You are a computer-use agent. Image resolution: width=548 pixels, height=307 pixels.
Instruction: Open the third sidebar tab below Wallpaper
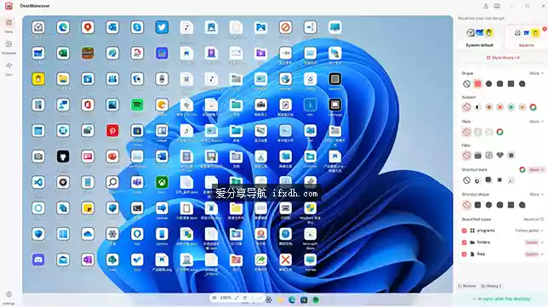[x=9, y=69]
